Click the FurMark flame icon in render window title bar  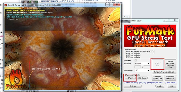[6, 5]
